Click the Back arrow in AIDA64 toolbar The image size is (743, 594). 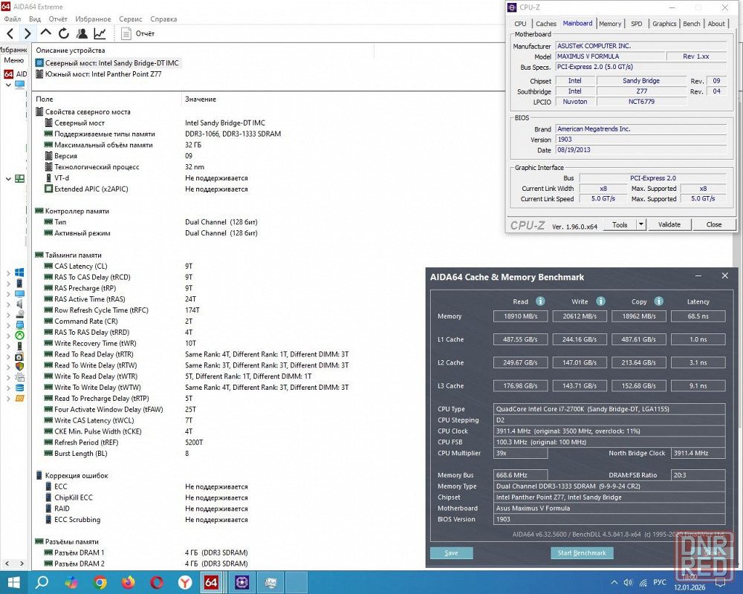10,33
